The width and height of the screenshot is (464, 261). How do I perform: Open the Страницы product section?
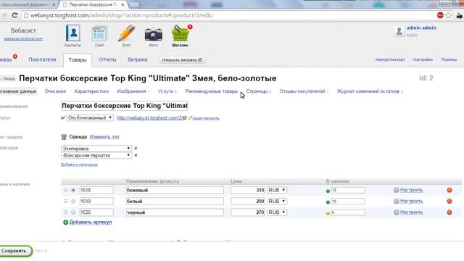pyautogui.click(x=257, y=91)
